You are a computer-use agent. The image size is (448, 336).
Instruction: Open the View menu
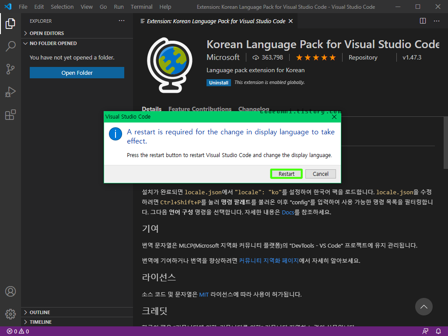click(x=87, y=7)
